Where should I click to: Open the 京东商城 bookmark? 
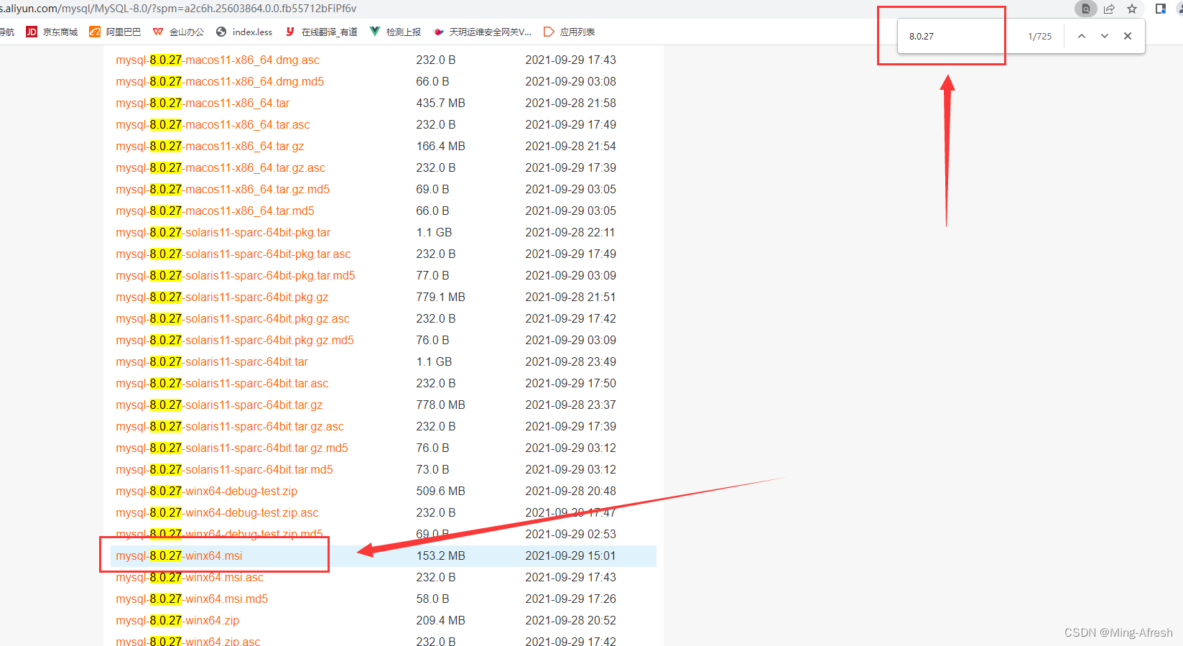tap(52, 32)
